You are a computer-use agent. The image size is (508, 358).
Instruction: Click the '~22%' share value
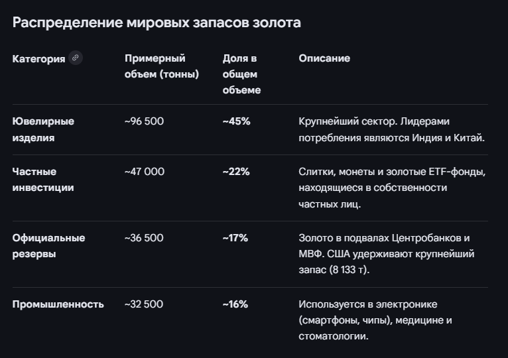(x=236, y=172)
